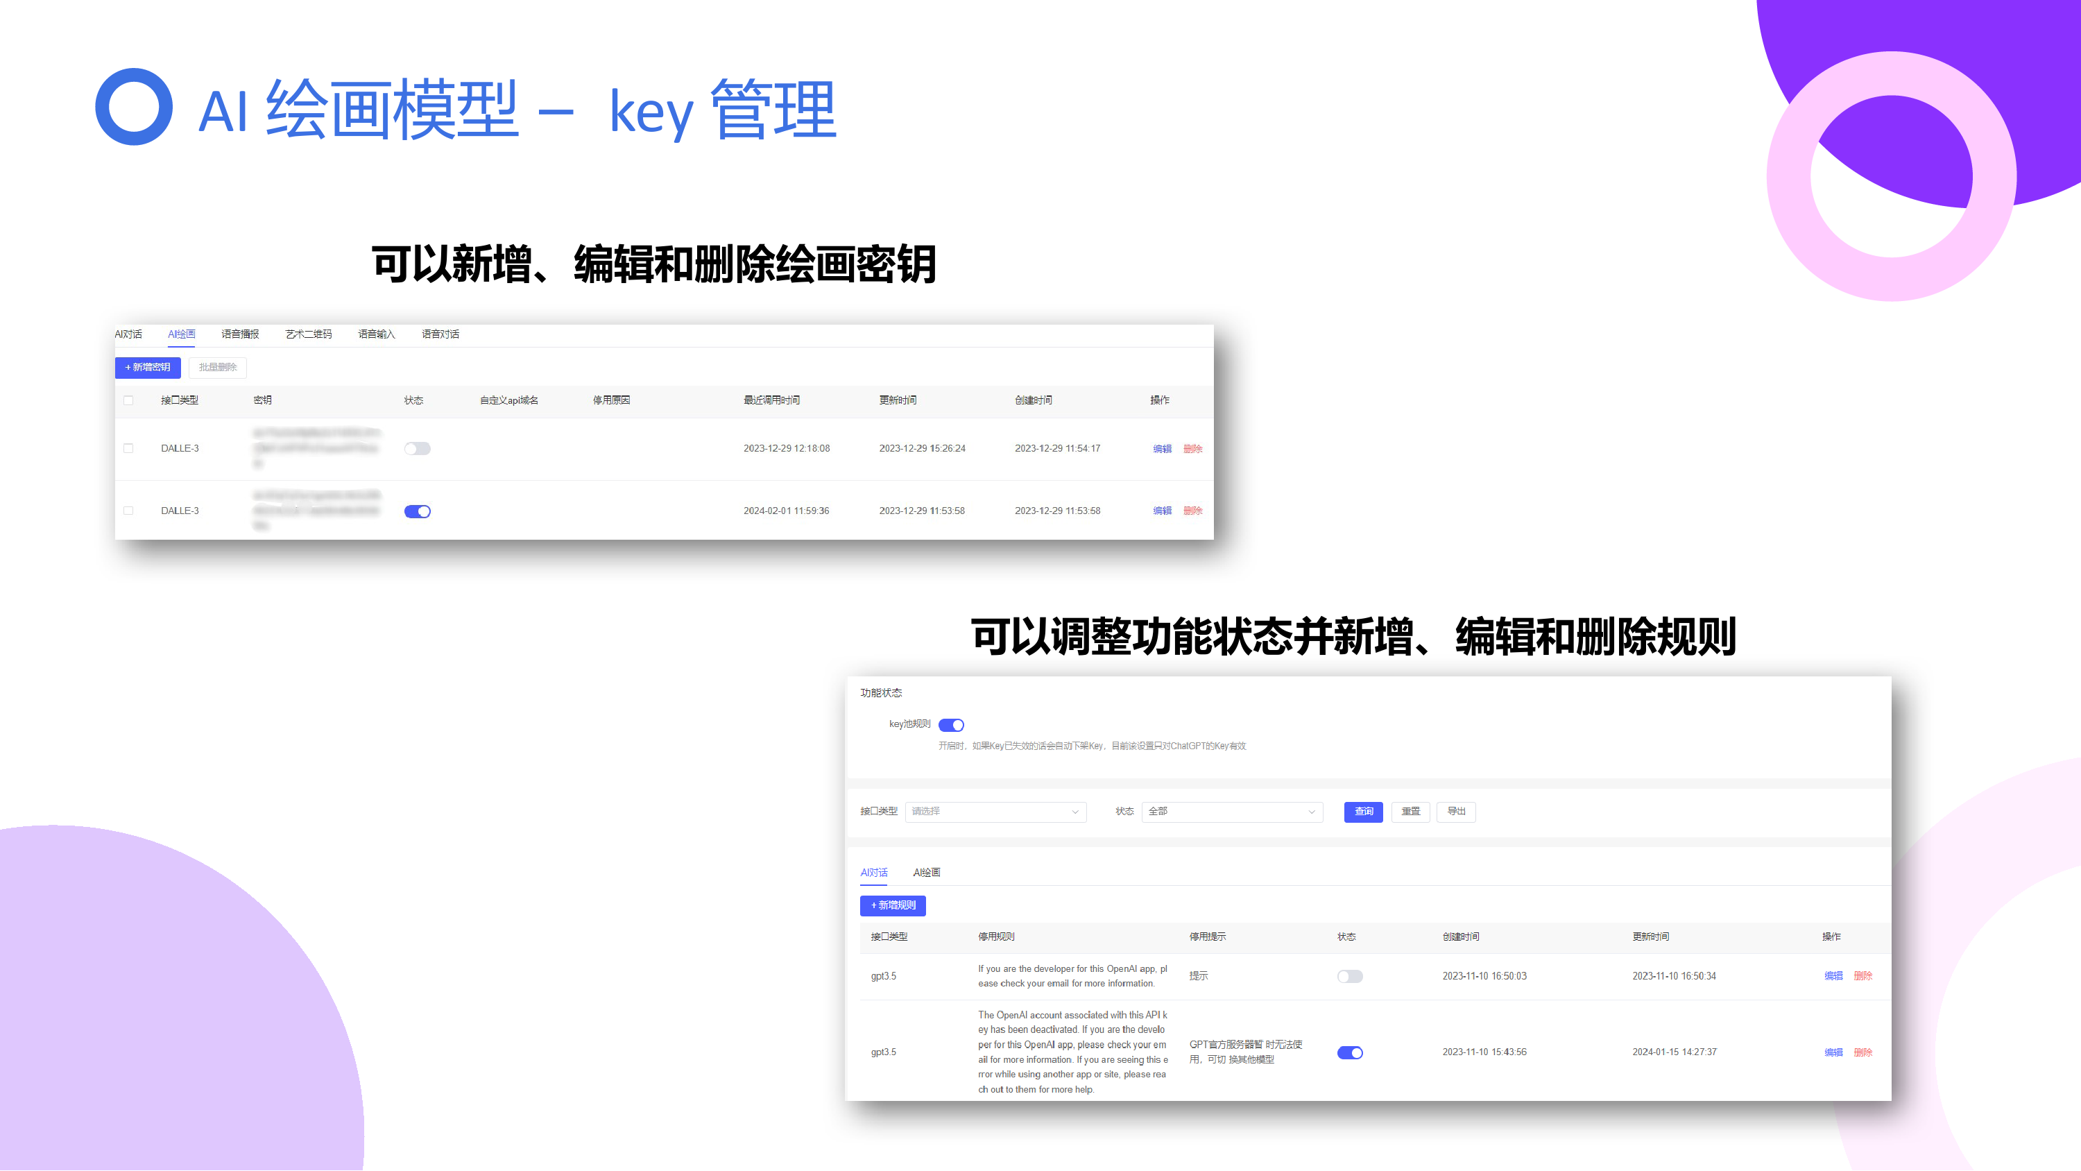Disable the second DALLE-3 key status switch

(x=417, y=511)
